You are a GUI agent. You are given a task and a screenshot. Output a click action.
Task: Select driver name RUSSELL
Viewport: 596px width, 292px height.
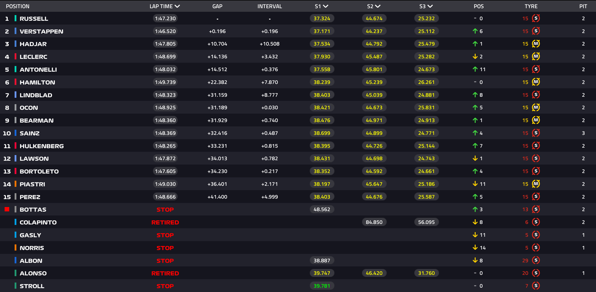coord(34,19)
